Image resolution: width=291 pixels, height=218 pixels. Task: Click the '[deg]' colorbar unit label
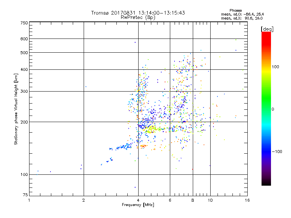click(267, 29)
